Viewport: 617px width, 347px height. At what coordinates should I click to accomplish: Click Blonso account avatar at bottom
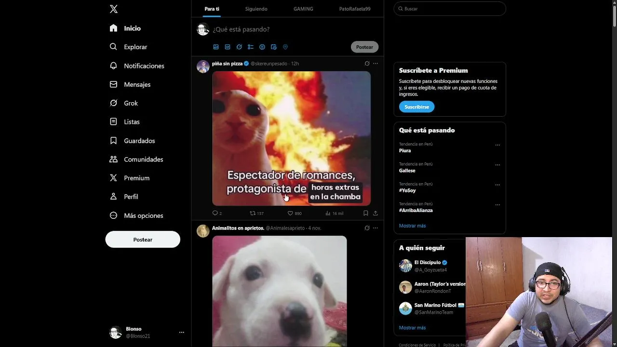point(116,332)
